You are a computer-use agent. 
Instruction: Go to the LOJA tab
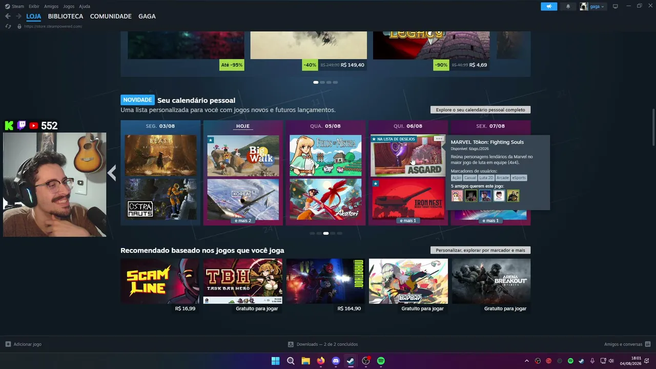click(x=34, y=16)
